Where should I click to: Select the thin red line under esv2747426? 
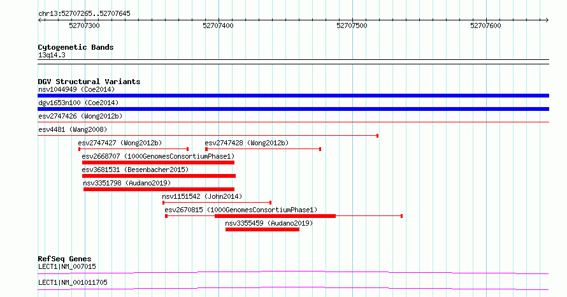point(293,122)
